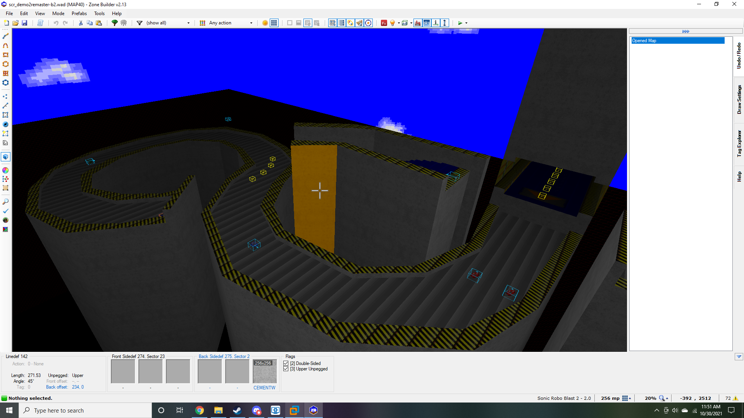Switch to the Tag Explorer side tab
This screenshot has height=418, width=744.
(x=739, y=143)
